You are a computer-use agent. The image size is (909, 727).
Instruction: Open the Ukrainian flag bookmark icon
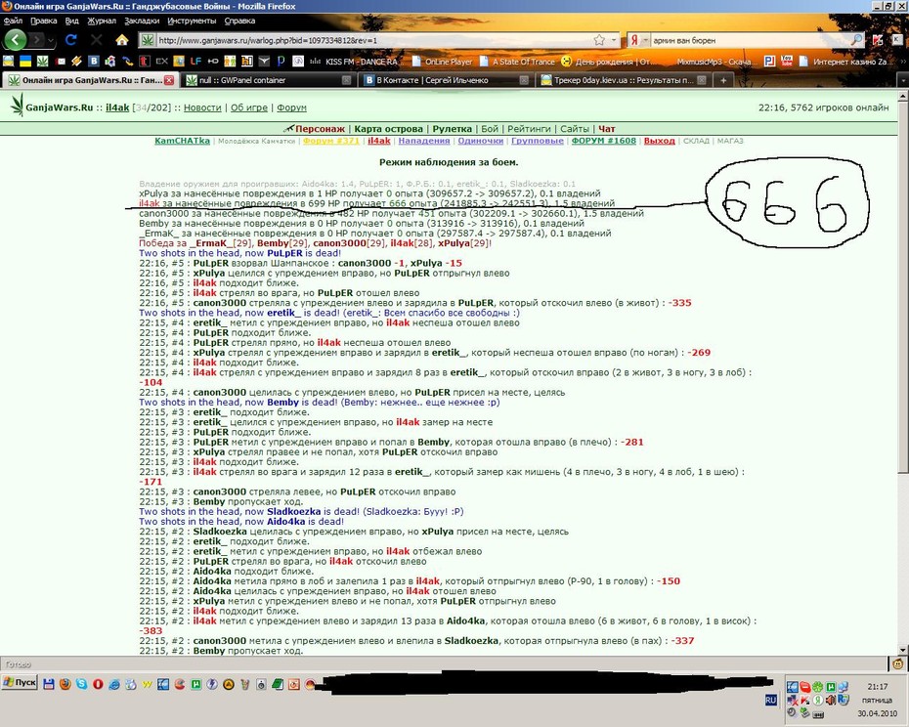pyautogui.click(x=25, y=61)
